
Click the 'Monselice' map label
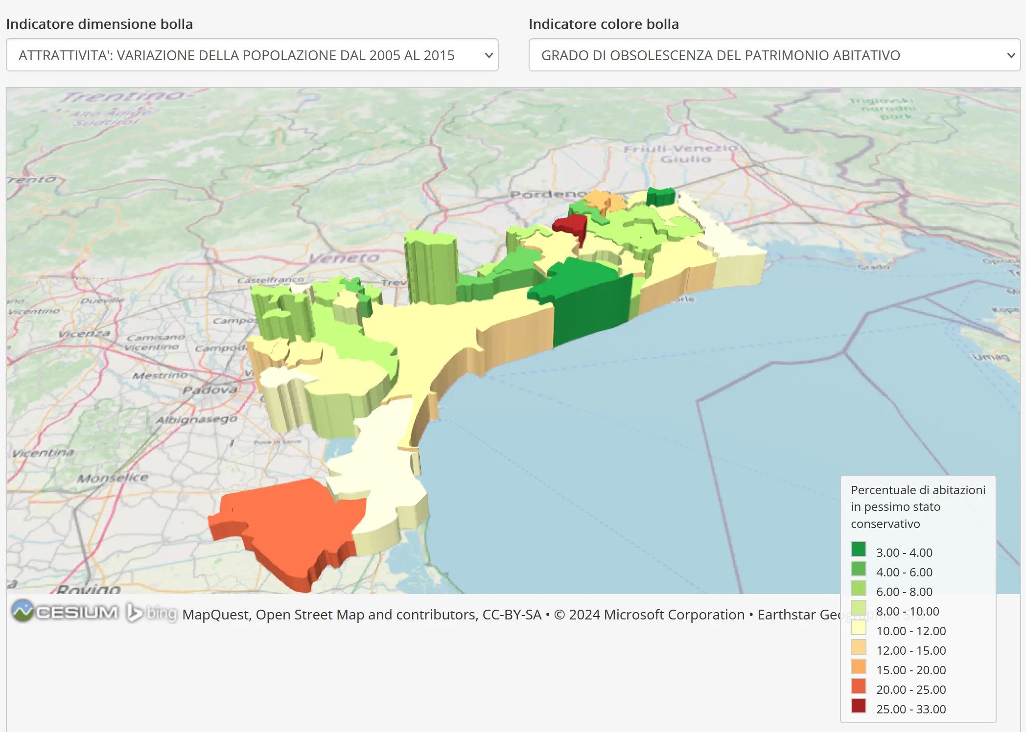(113, 478)
